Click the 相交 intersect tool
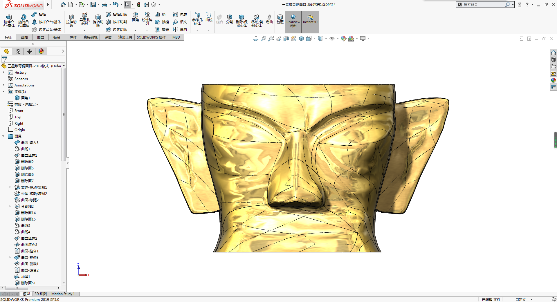 click(180, 22)
